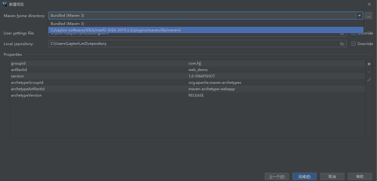
Task: Toggle Override checkbox for User settings file
Action: point(354,34)
